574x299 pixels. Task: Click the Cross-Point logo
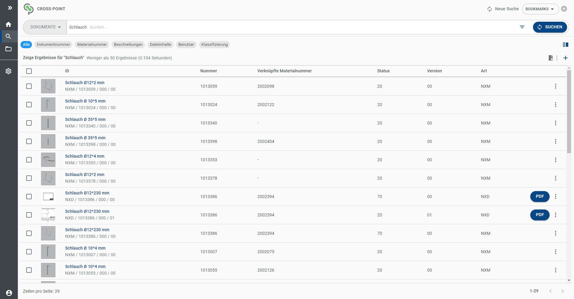coord(29,9)
